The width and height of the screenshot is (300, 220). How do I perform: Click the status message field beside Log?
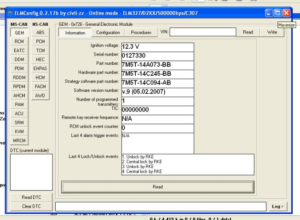point(161,206)
